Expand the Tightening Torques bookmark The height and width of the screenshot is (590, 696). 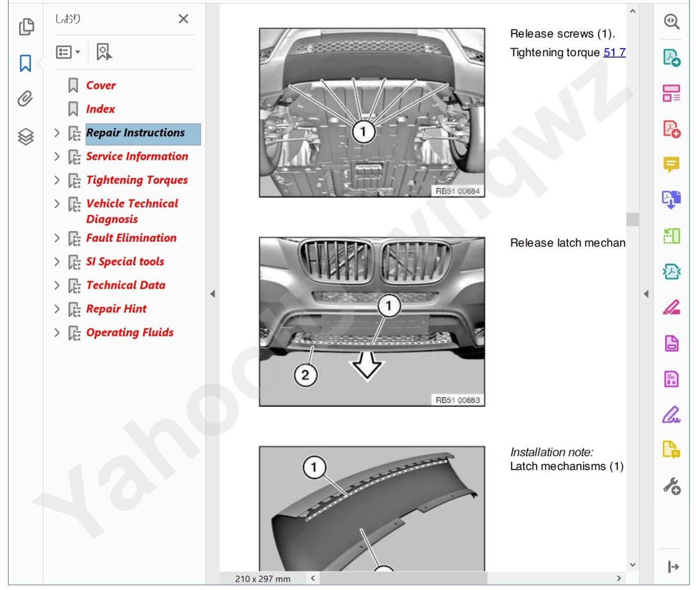pos(57,180)
